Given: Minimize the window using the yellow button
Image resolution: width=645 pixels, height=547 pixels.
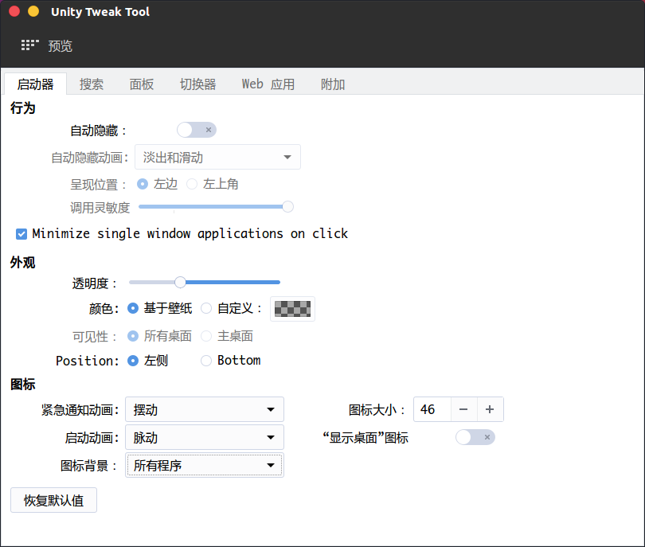Looking at the screenshot, I should (33, 12).
